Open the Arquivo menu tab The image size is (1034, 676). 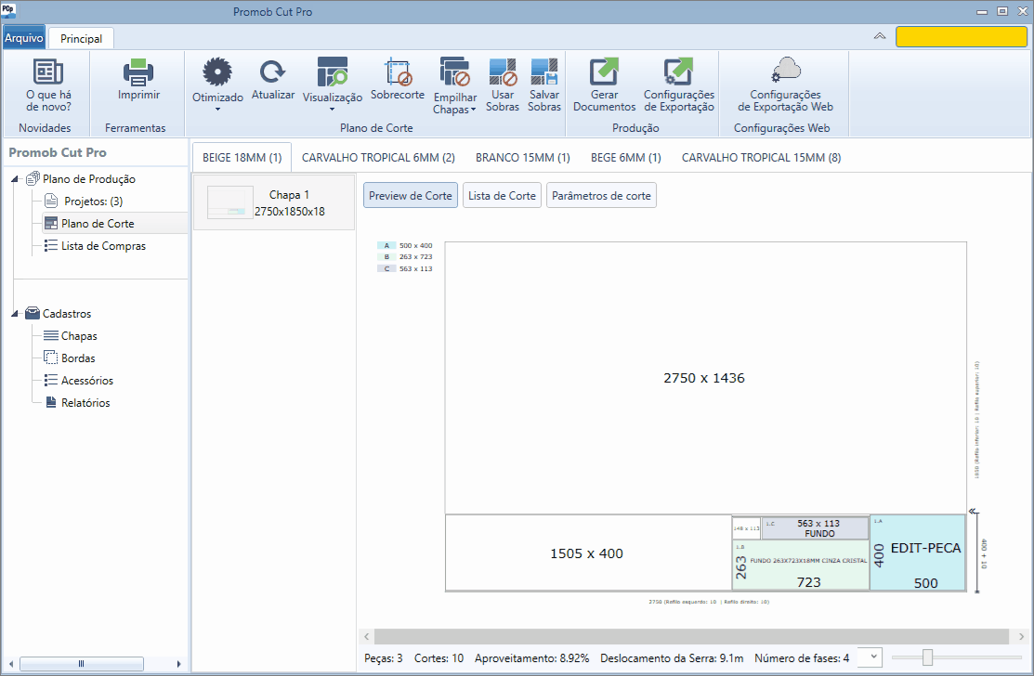[x=24, y=38]
